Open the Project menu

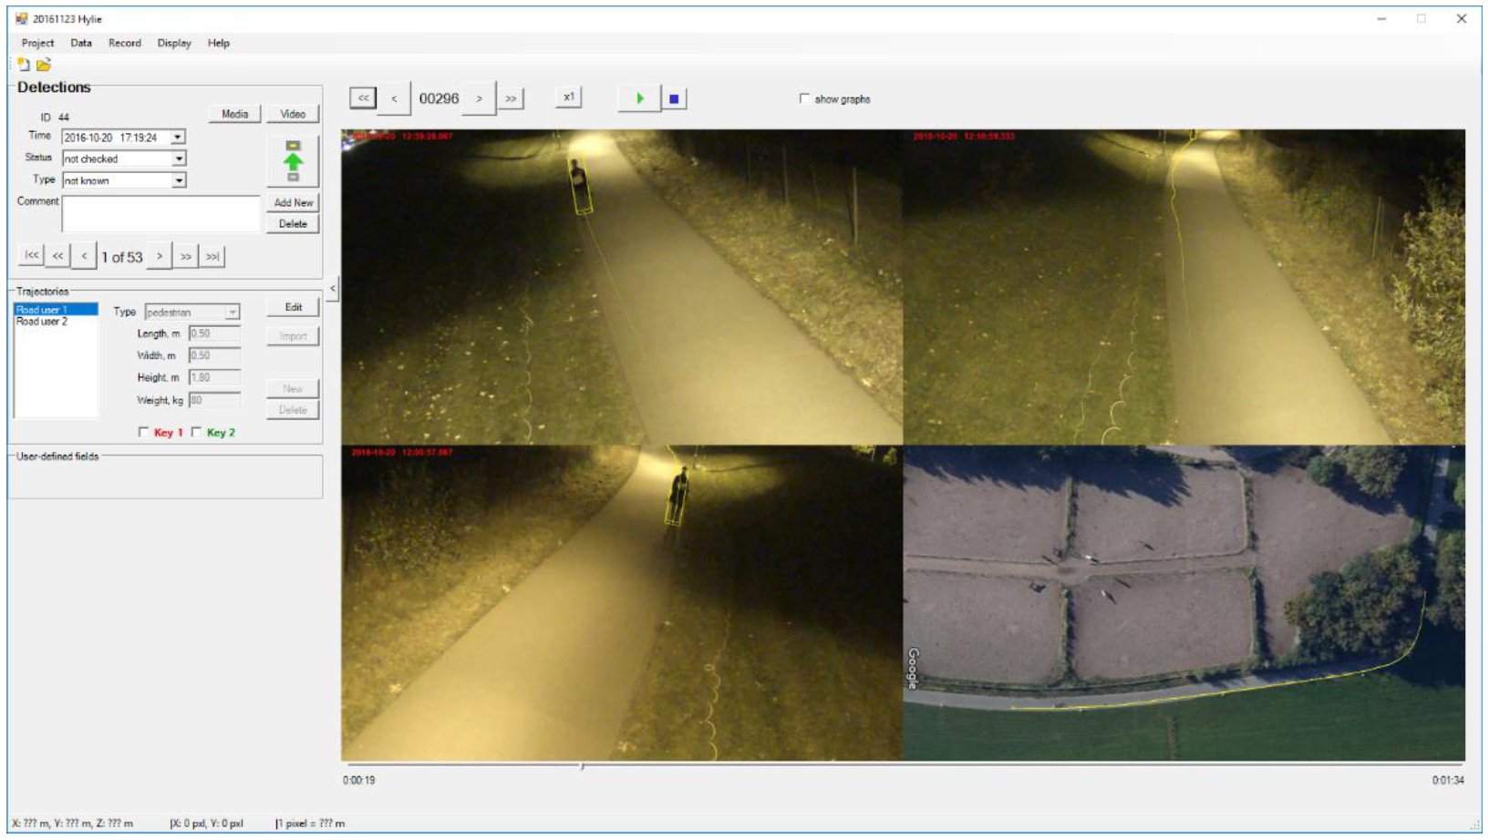click(x=37, y=43)
